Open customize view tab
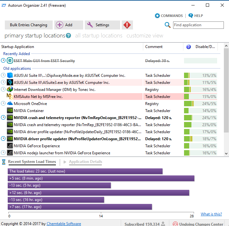 click(145, 36)
